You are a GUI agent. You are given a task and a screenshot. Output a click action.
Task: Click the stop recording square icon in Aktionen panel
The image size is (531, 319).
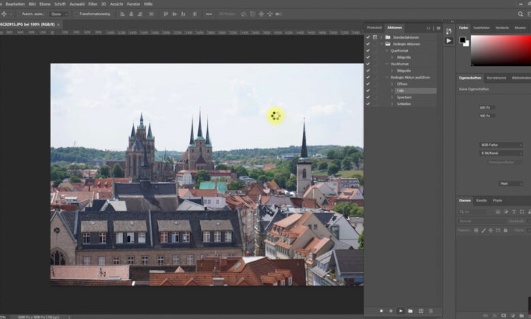point(382,310)
